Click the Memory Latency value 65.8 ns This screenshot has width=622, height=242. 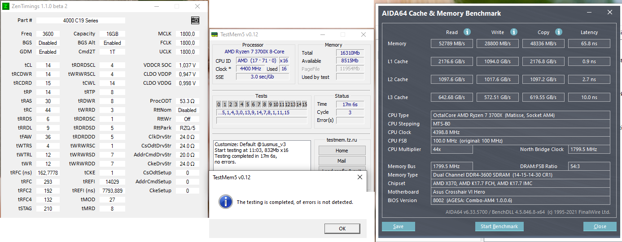pyautogui.click(x=589, y=43)
